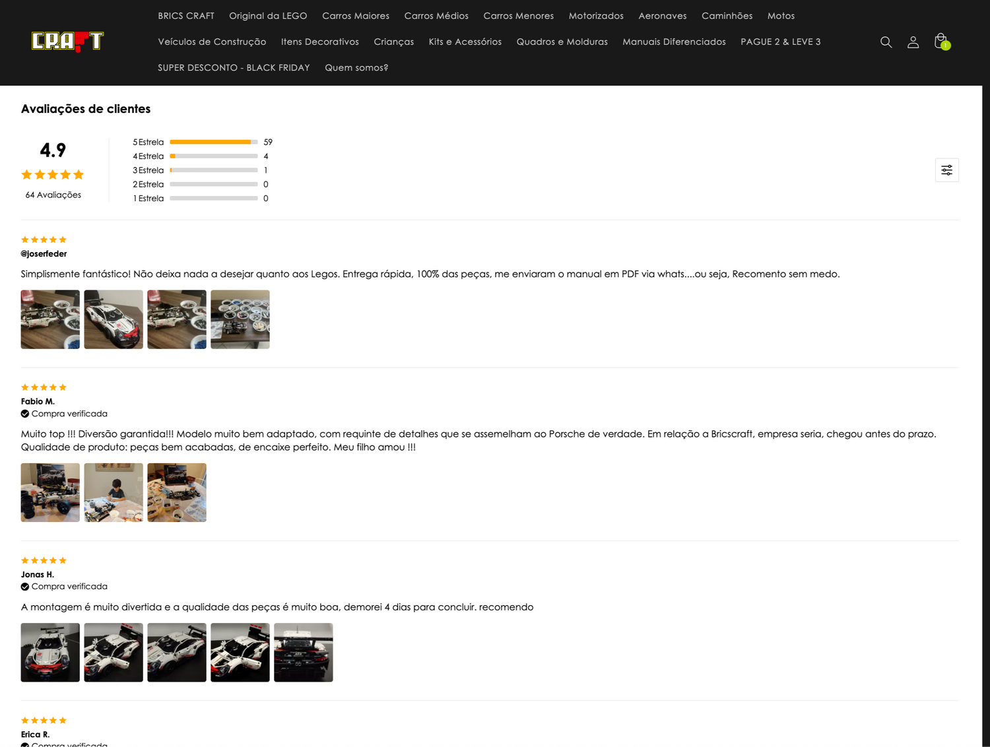Open SUPER DESCONTO - BLACK FRIDAY link
This screenshot has width=990, height=747.
[x=234, y=68]
